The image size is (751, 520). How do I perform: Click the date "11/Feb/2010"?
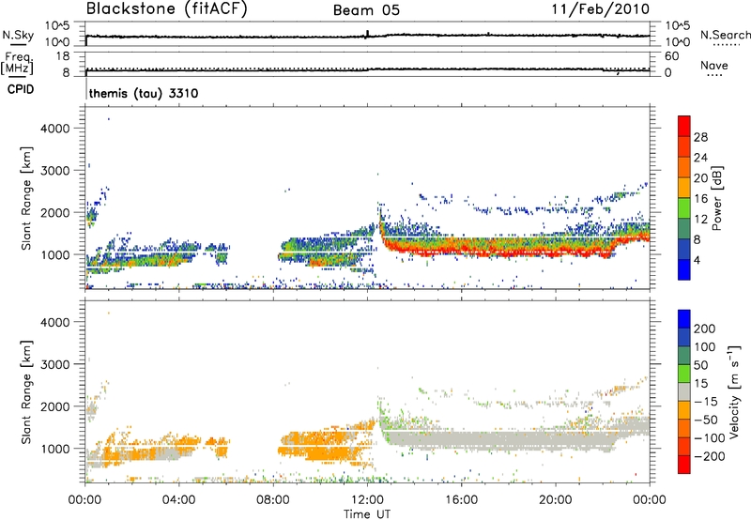pyautogui.click(x=601, y=8)
